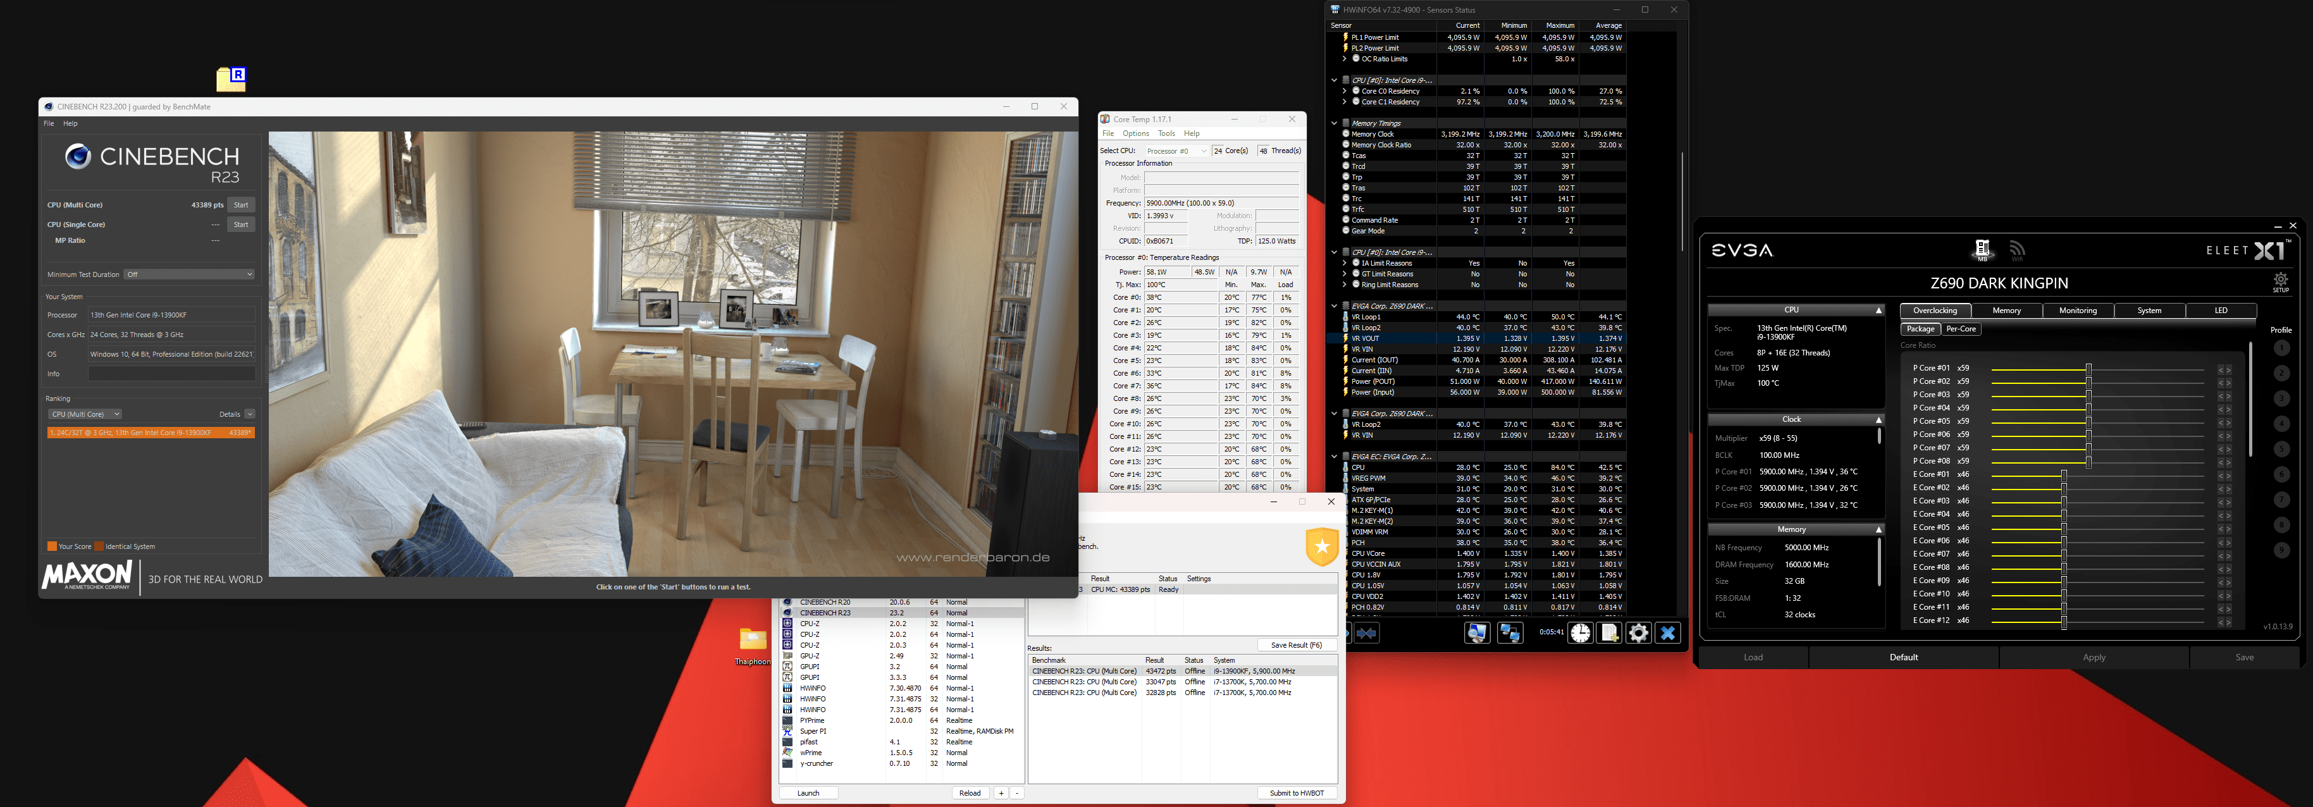Collapse the CPU panel in ELEET X1
The height and width of the screenshot is (807, 2313).
1878,311
